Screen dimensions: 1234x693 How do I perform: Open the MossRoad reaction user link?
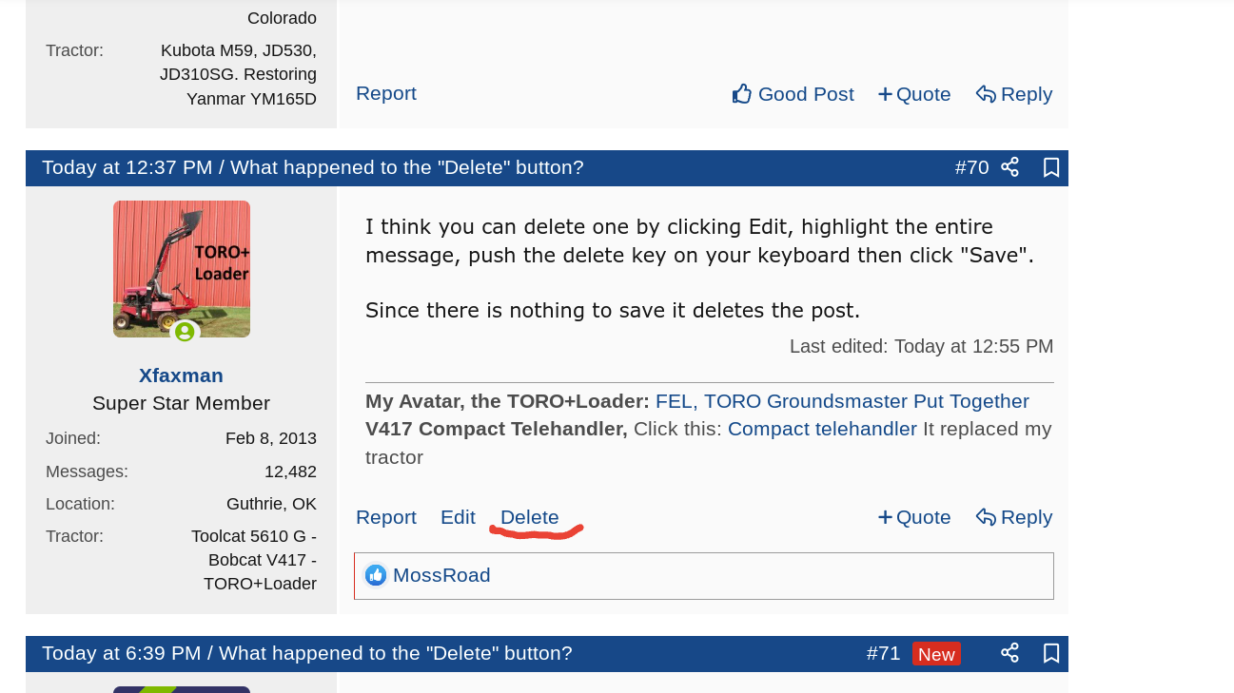(441, 575)
